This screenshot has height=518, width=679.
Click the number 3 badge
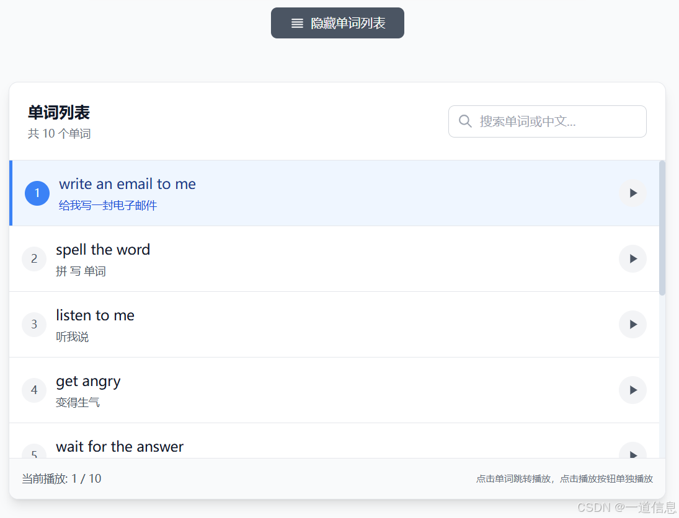click(34, 325)
